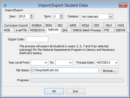Switch to the Curriculum Council tab

(x=16, y=25)
